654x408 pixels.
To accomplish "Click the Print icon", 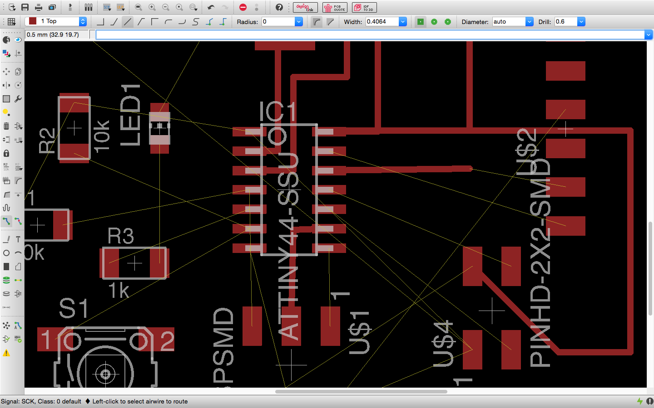I will click(39, 7).
